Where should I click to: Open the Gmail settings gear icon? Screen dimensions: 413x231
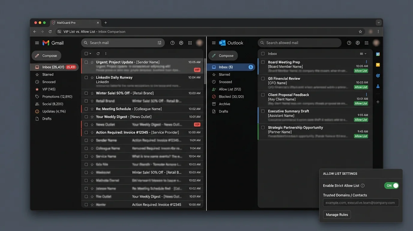tap(181, 43)
